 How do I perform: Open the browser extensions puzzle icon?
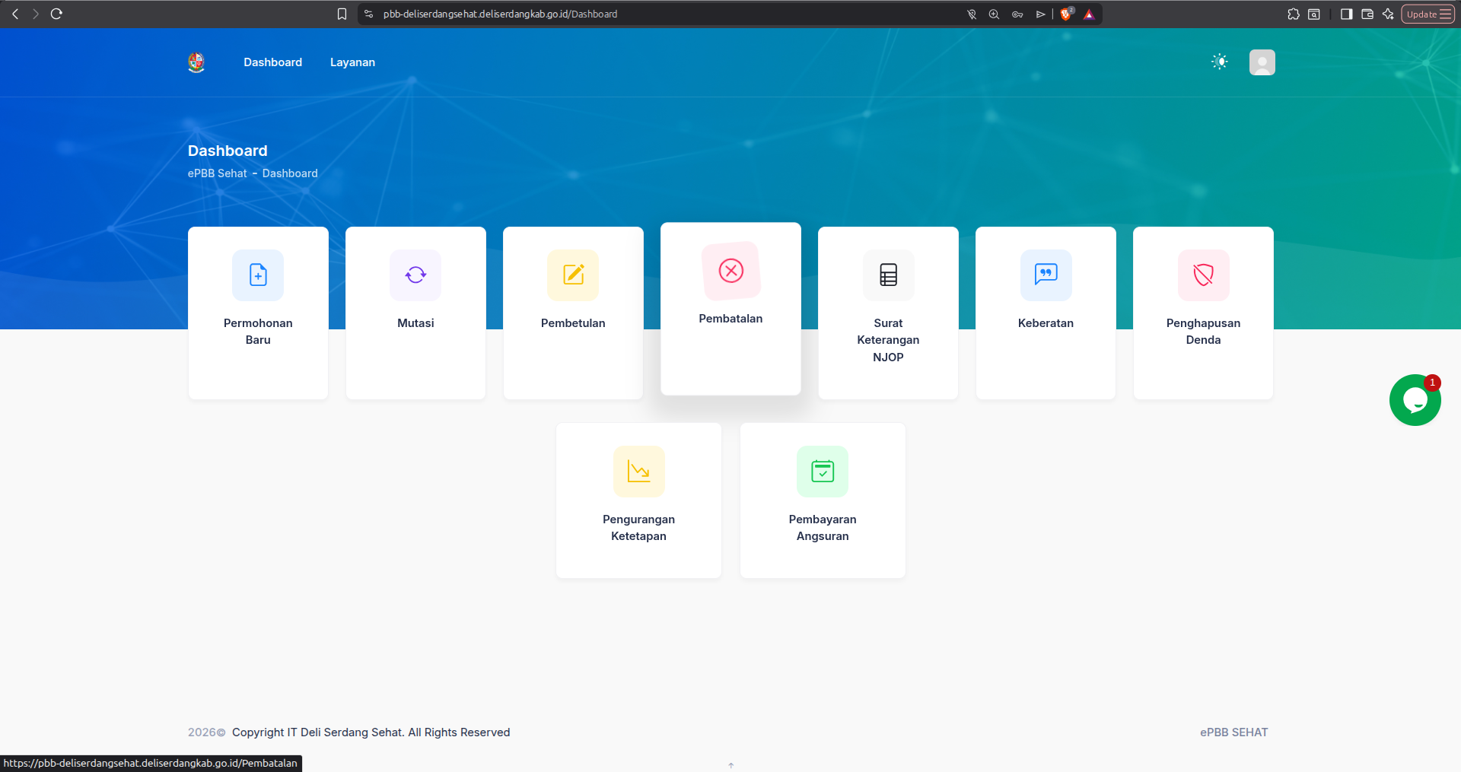[x=1294, y=14]
